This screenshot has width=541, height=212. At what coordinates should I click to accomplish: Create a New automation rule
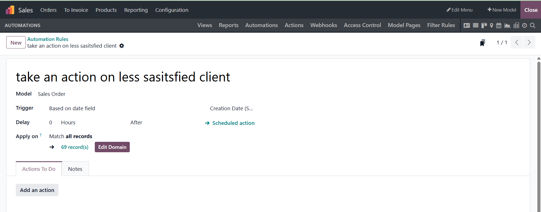click(x=16, y=43)
